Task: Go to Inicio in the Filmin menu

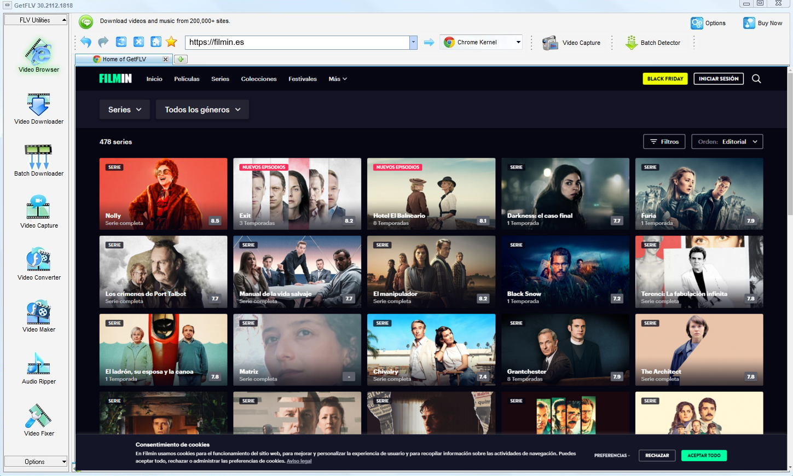Action: [x=154, y=79]
